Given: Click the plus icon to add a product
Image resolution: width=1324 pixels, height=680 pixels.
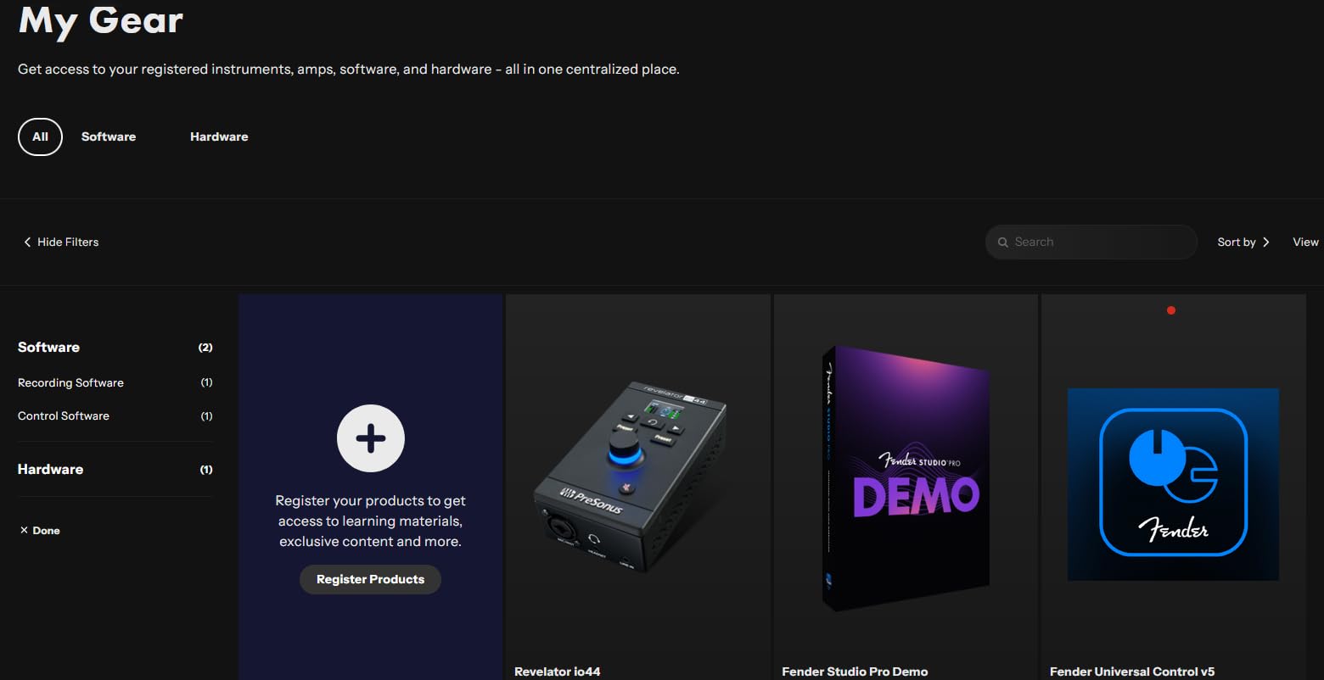Looking at the screenshot, I should 370,438.
